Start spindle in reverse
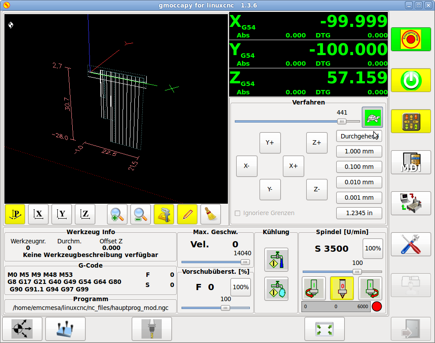Screen dimensions: 435x343 314,288
